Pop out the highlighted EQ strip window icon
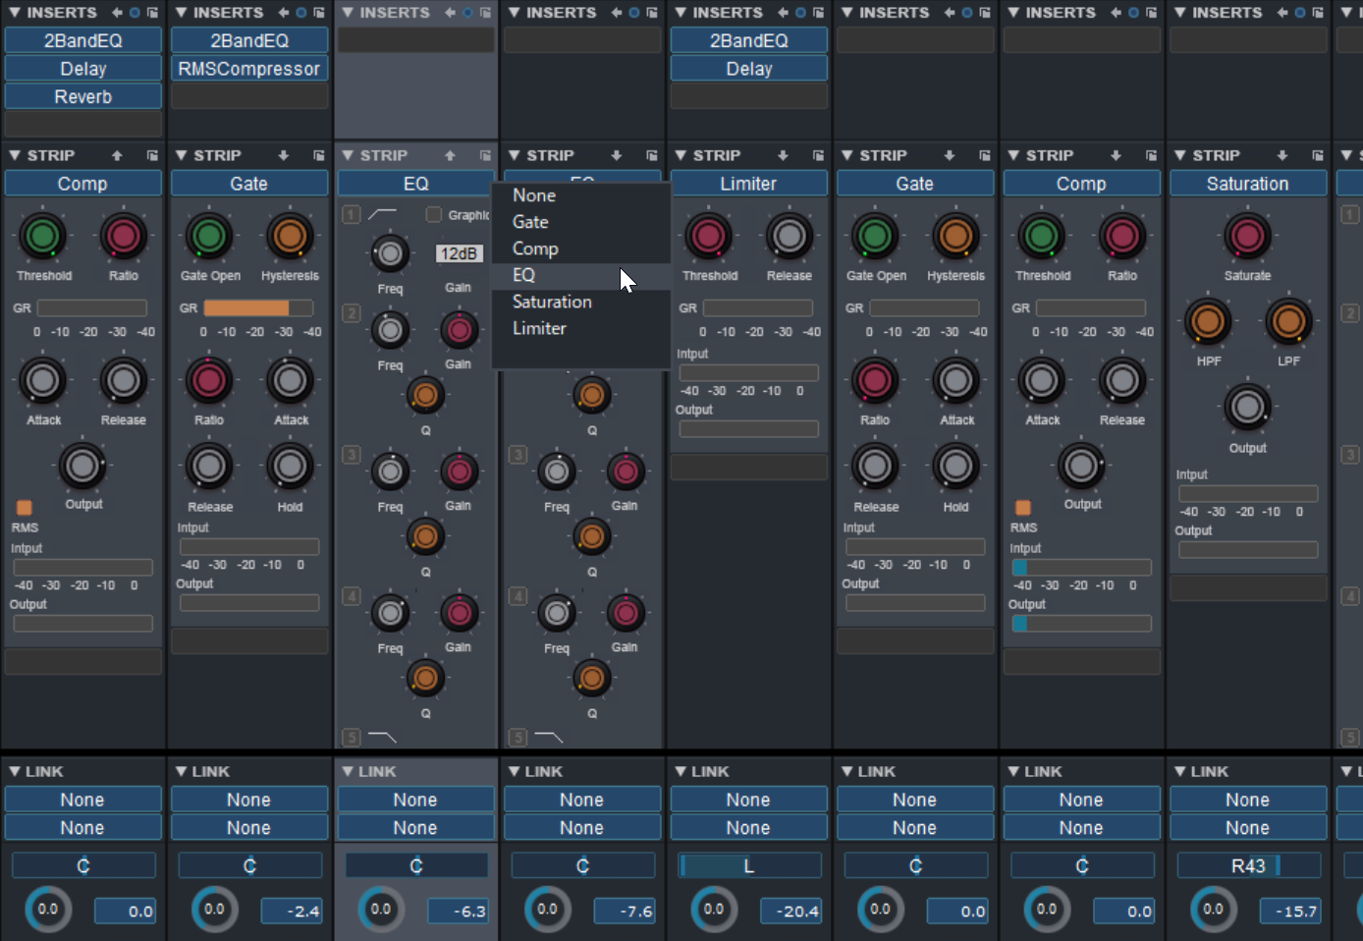 pos(485,155)
